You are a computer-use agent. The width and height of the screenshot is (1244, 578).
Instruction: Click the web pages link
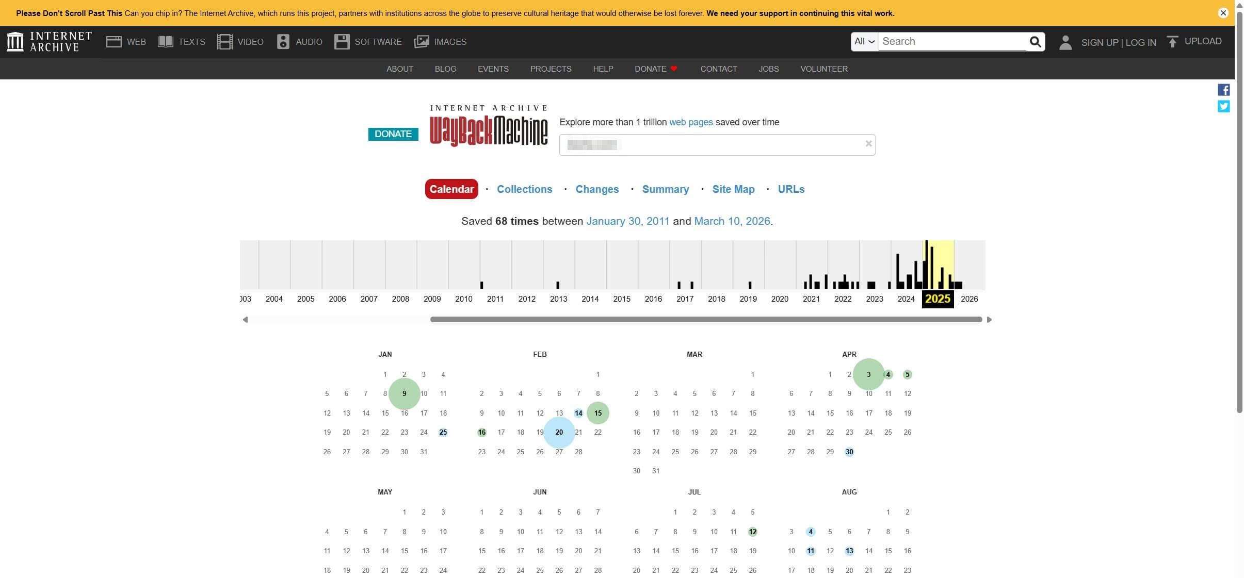pos(691,122)
